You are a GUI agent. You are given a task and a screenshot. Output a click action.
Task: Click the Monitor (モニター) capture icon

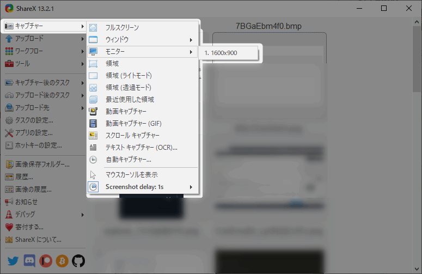[93, 51]
